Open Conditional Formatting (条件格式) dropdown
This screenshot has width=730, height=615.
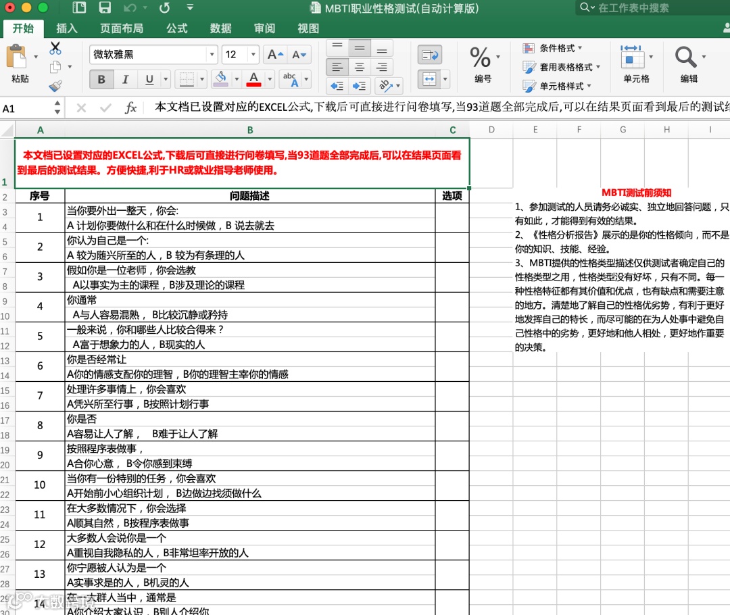point(553,48)
